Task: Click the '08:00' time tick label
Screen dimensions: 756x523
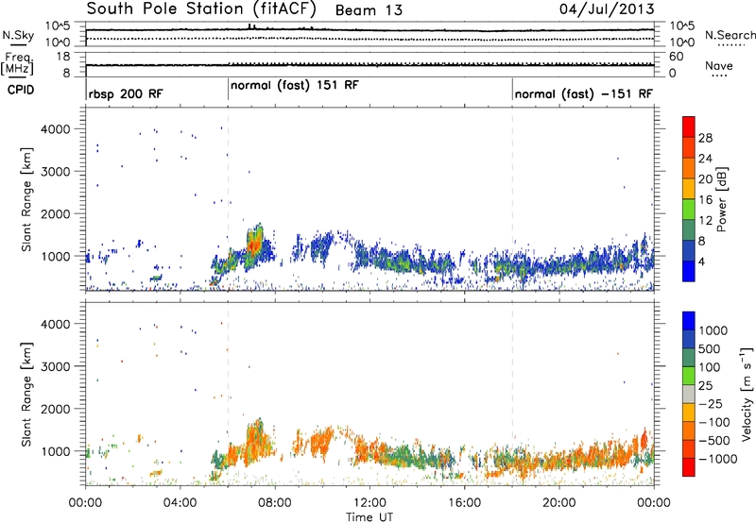Action: (275, 503)
